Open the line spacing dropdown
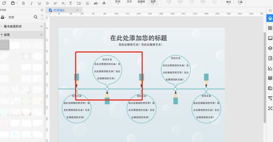This screenshot has width=273, height=142. [x=80, y=3]
